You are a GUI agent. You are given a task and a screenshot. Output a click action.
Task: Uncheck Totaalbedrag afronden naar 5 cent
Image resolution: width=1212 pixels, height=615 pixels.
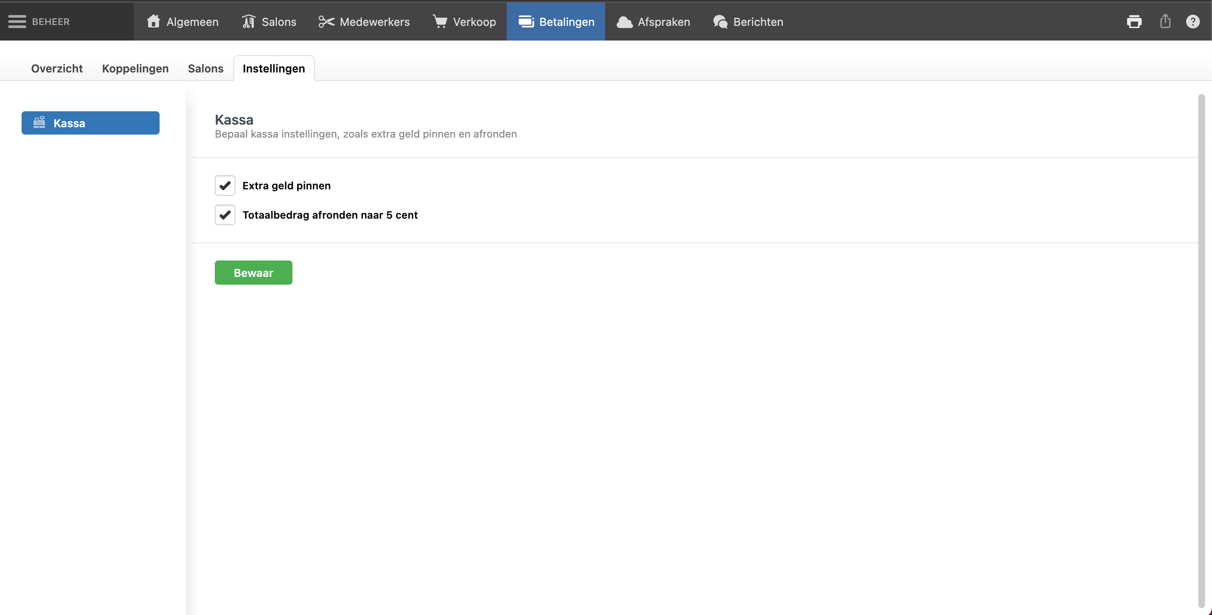pos(225,215)
